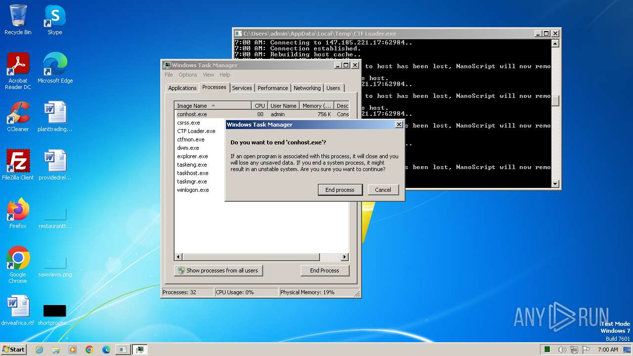Select the csrss.exe process
This screenshot has width=633, height=356.
click(x=188, y=123)
